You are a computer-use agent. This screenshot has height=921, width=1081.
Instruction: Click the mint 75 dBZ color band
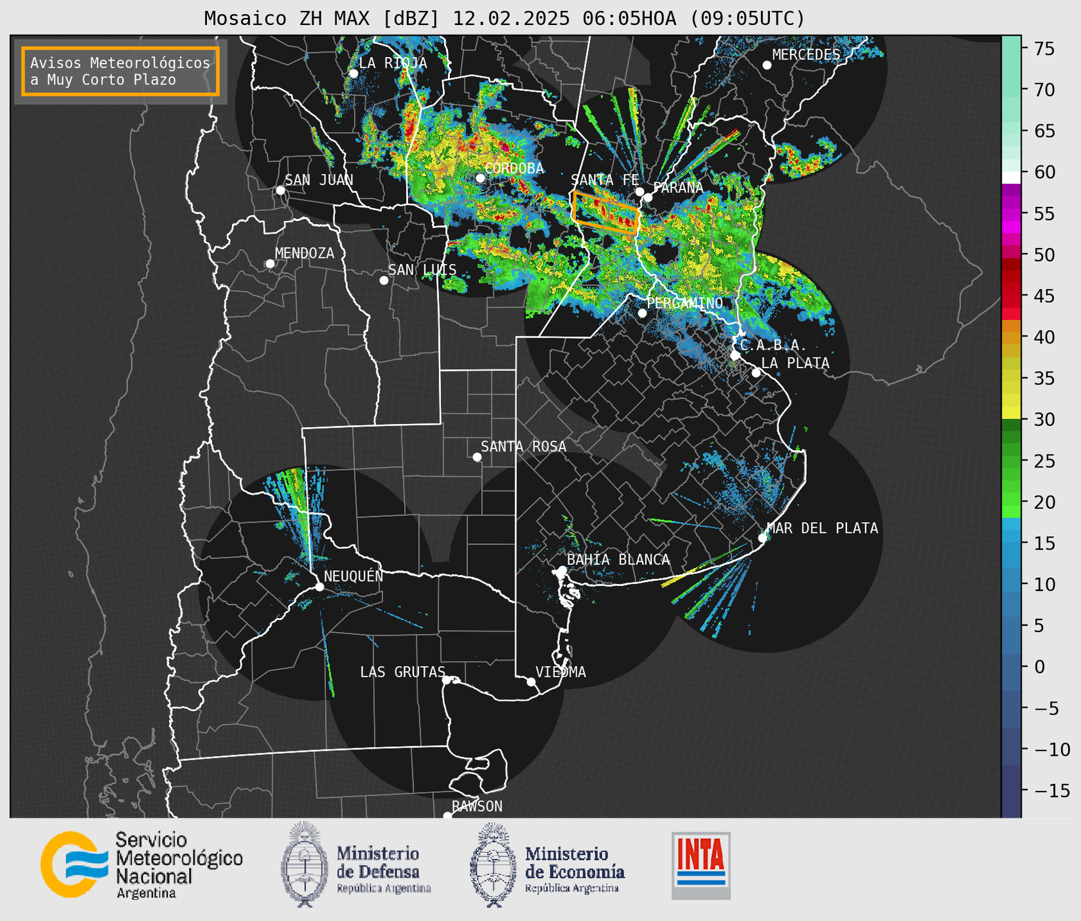click(1011, 49)
